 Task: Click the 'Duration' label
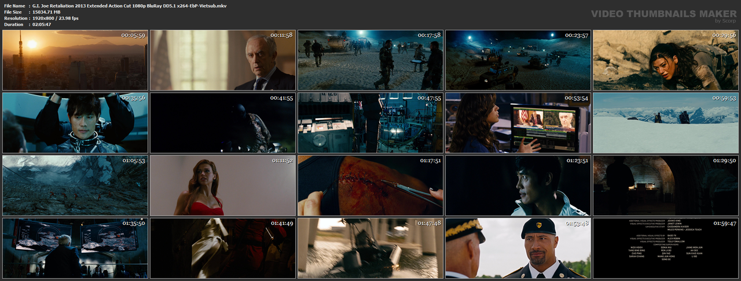point(13,24)
